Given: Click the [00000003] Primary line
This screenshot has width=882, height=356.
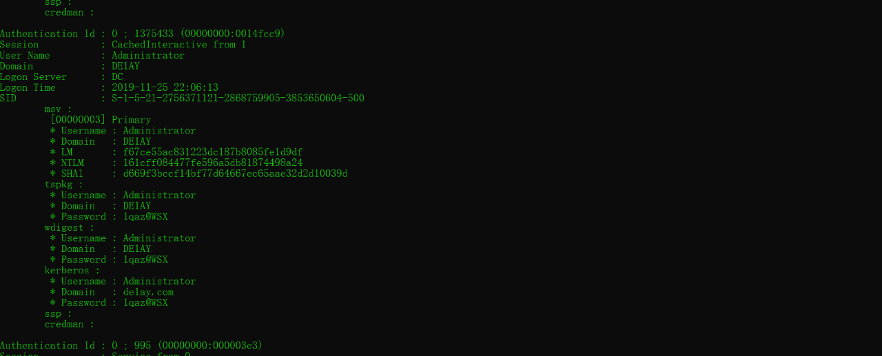Looking at the screenshot, I should pos(101,120).
